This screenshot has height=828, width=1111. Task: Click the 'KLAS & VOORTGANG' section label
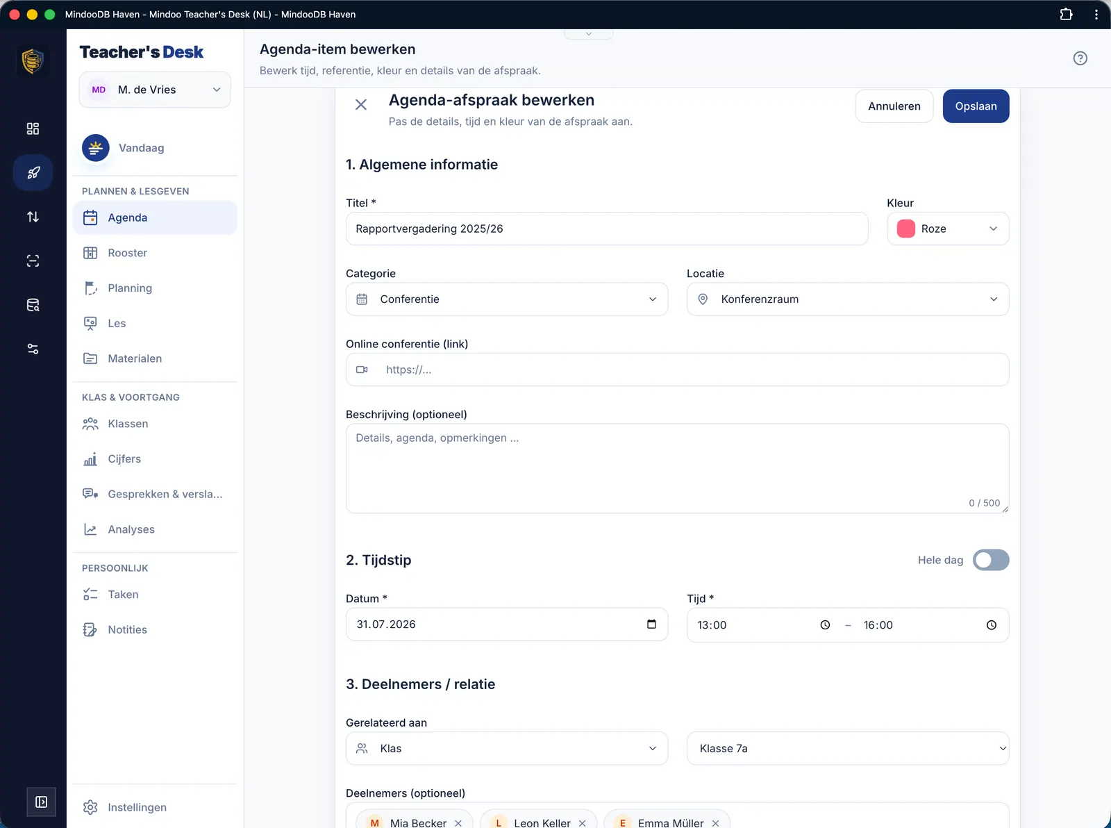[131, 397]
